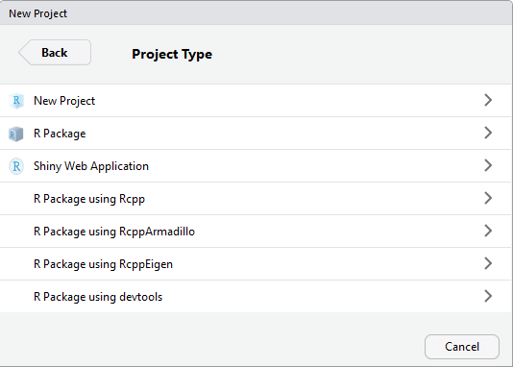Open chevron for R Package using RcppEigen
The width and height of the screenshot is (513, 367).
[x=488, y=263]
